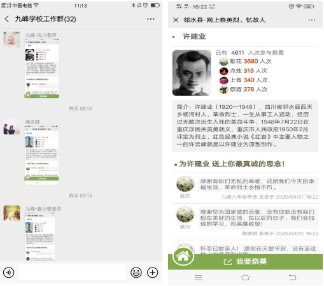Open avatar of 潘志群
This screenshot has width=324, height=286.
tap(11, 127)
